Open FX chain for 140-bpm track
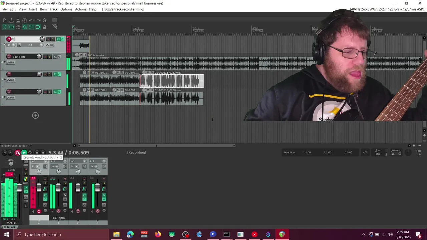 [55, 57]
